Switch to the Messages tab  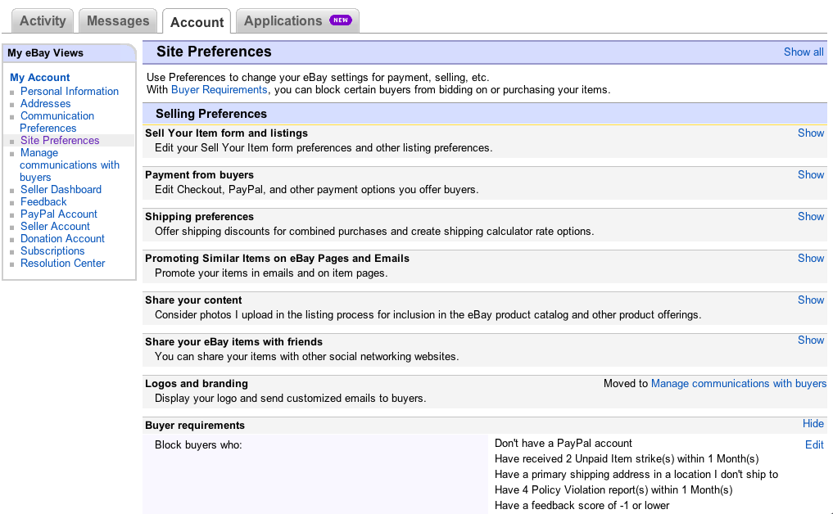pyautogui.click(x=118, y=21)
